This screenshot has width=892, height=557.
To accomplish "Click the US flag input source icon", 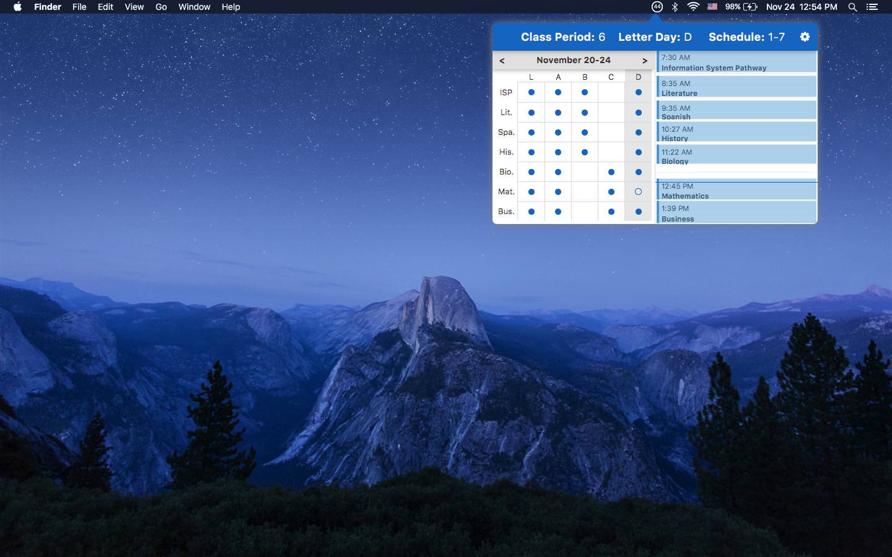I will click(712, 7).
